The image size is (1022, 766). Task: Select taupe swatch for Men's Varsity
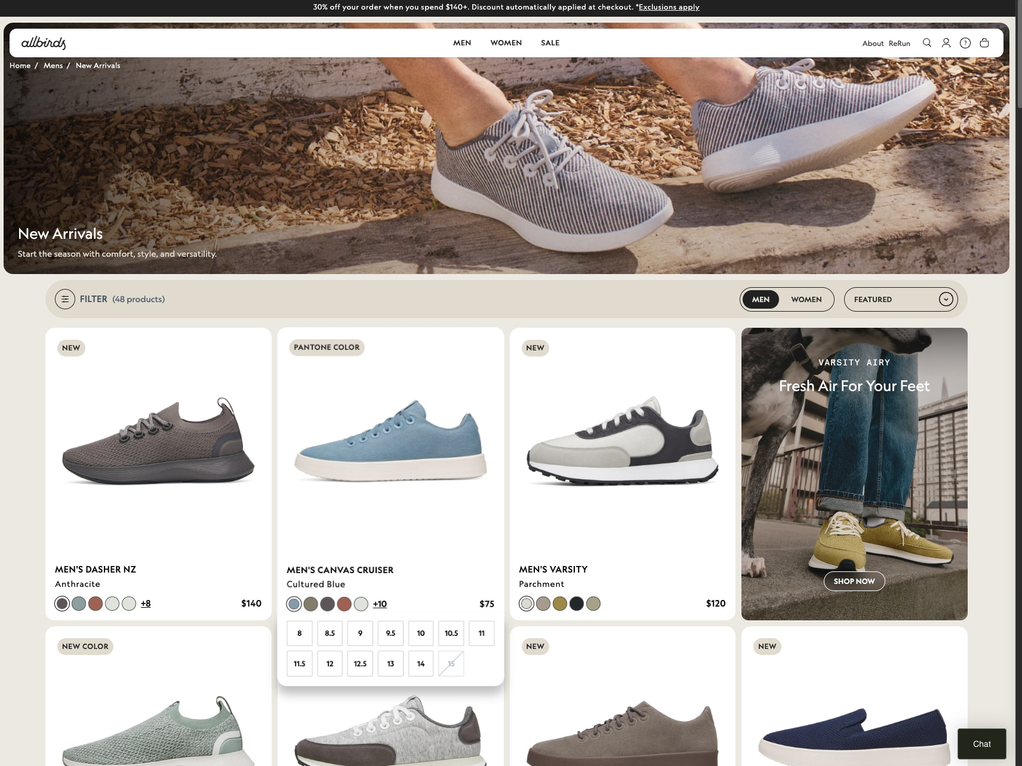coord(543,604)
